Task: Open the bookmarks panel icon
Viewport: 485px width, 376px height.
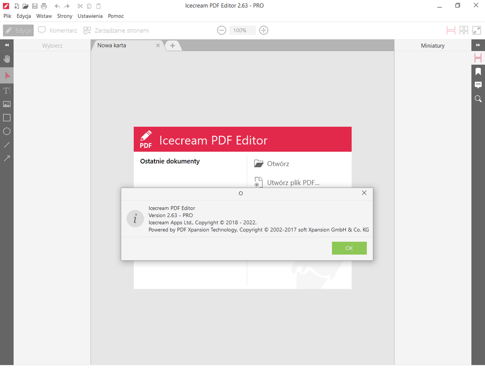Action: point(478,71)
